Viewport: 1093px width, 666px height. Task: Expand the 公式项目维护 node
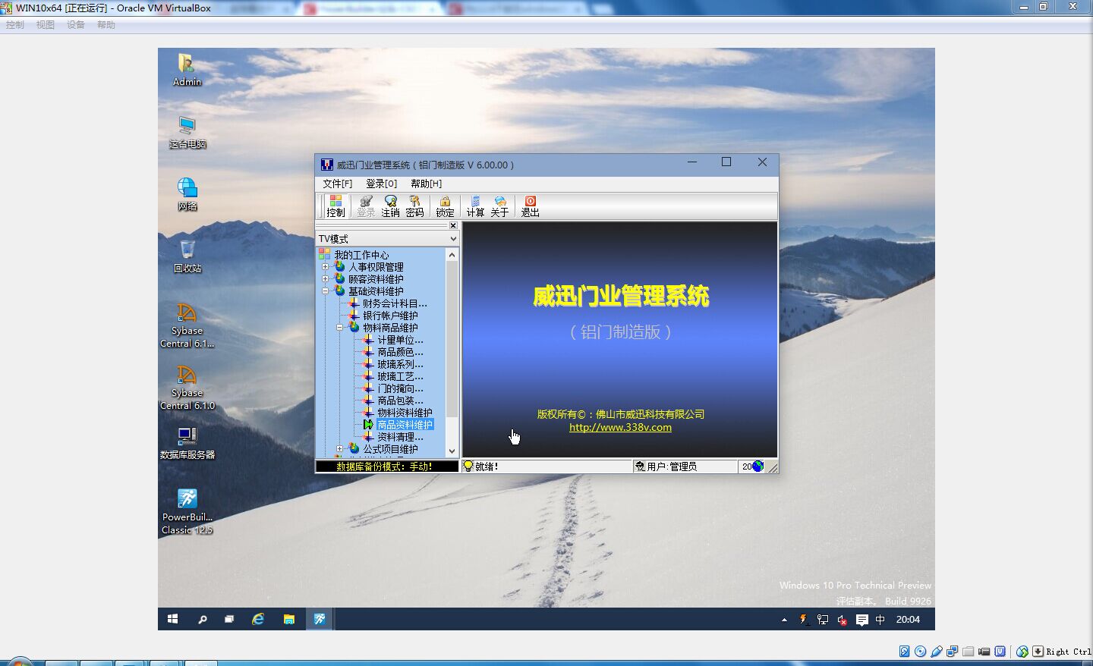click(x=339, y=449)
